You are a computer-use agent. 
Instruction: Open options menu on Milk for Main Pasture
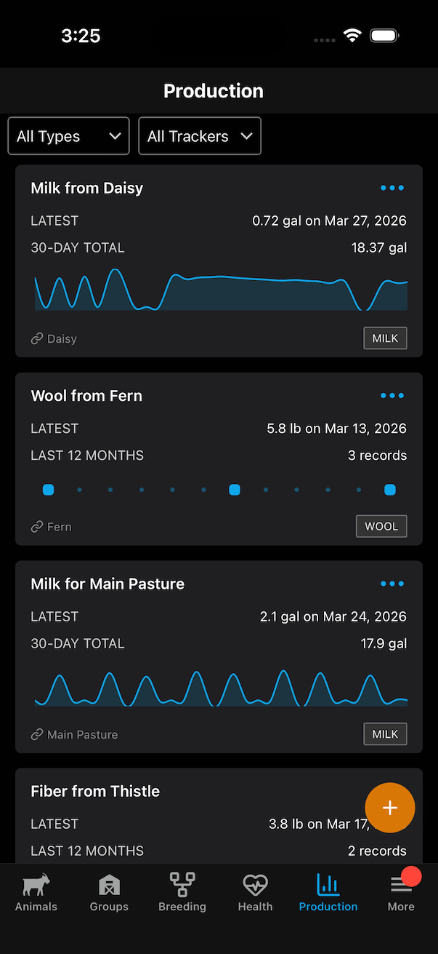coord(392,583)
